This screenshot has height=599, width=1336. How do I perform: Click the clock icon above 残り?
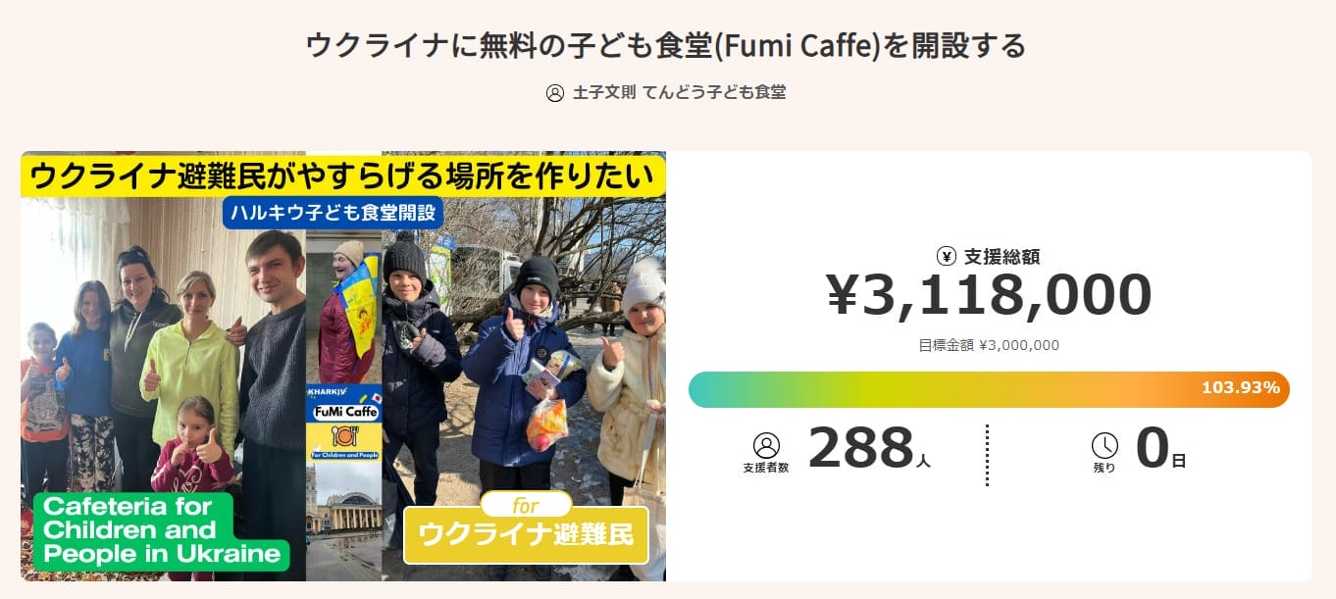[x=1105, y=446]
